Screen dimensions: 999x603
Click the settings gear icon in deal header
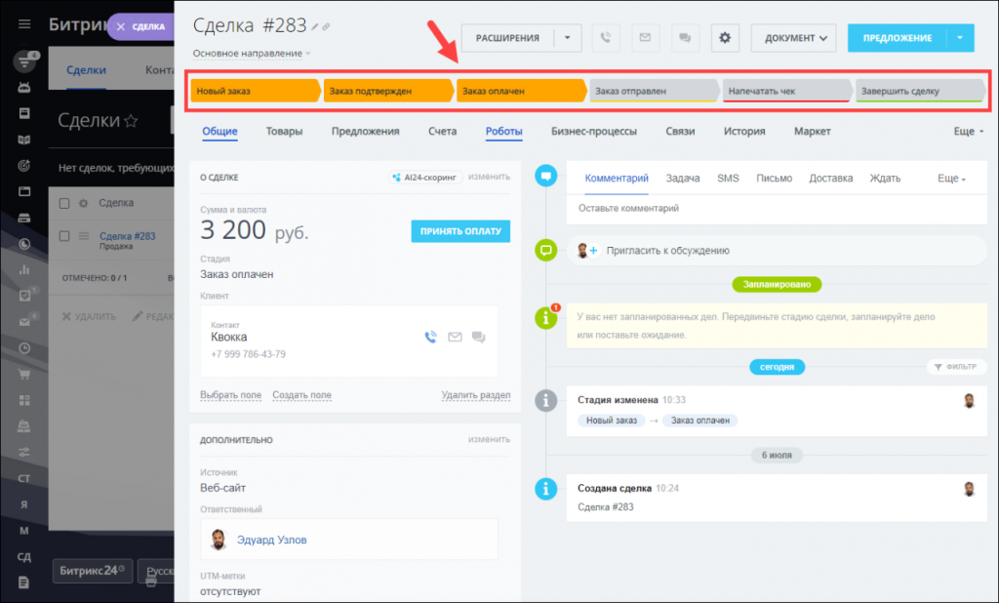(x=724, y=38)
